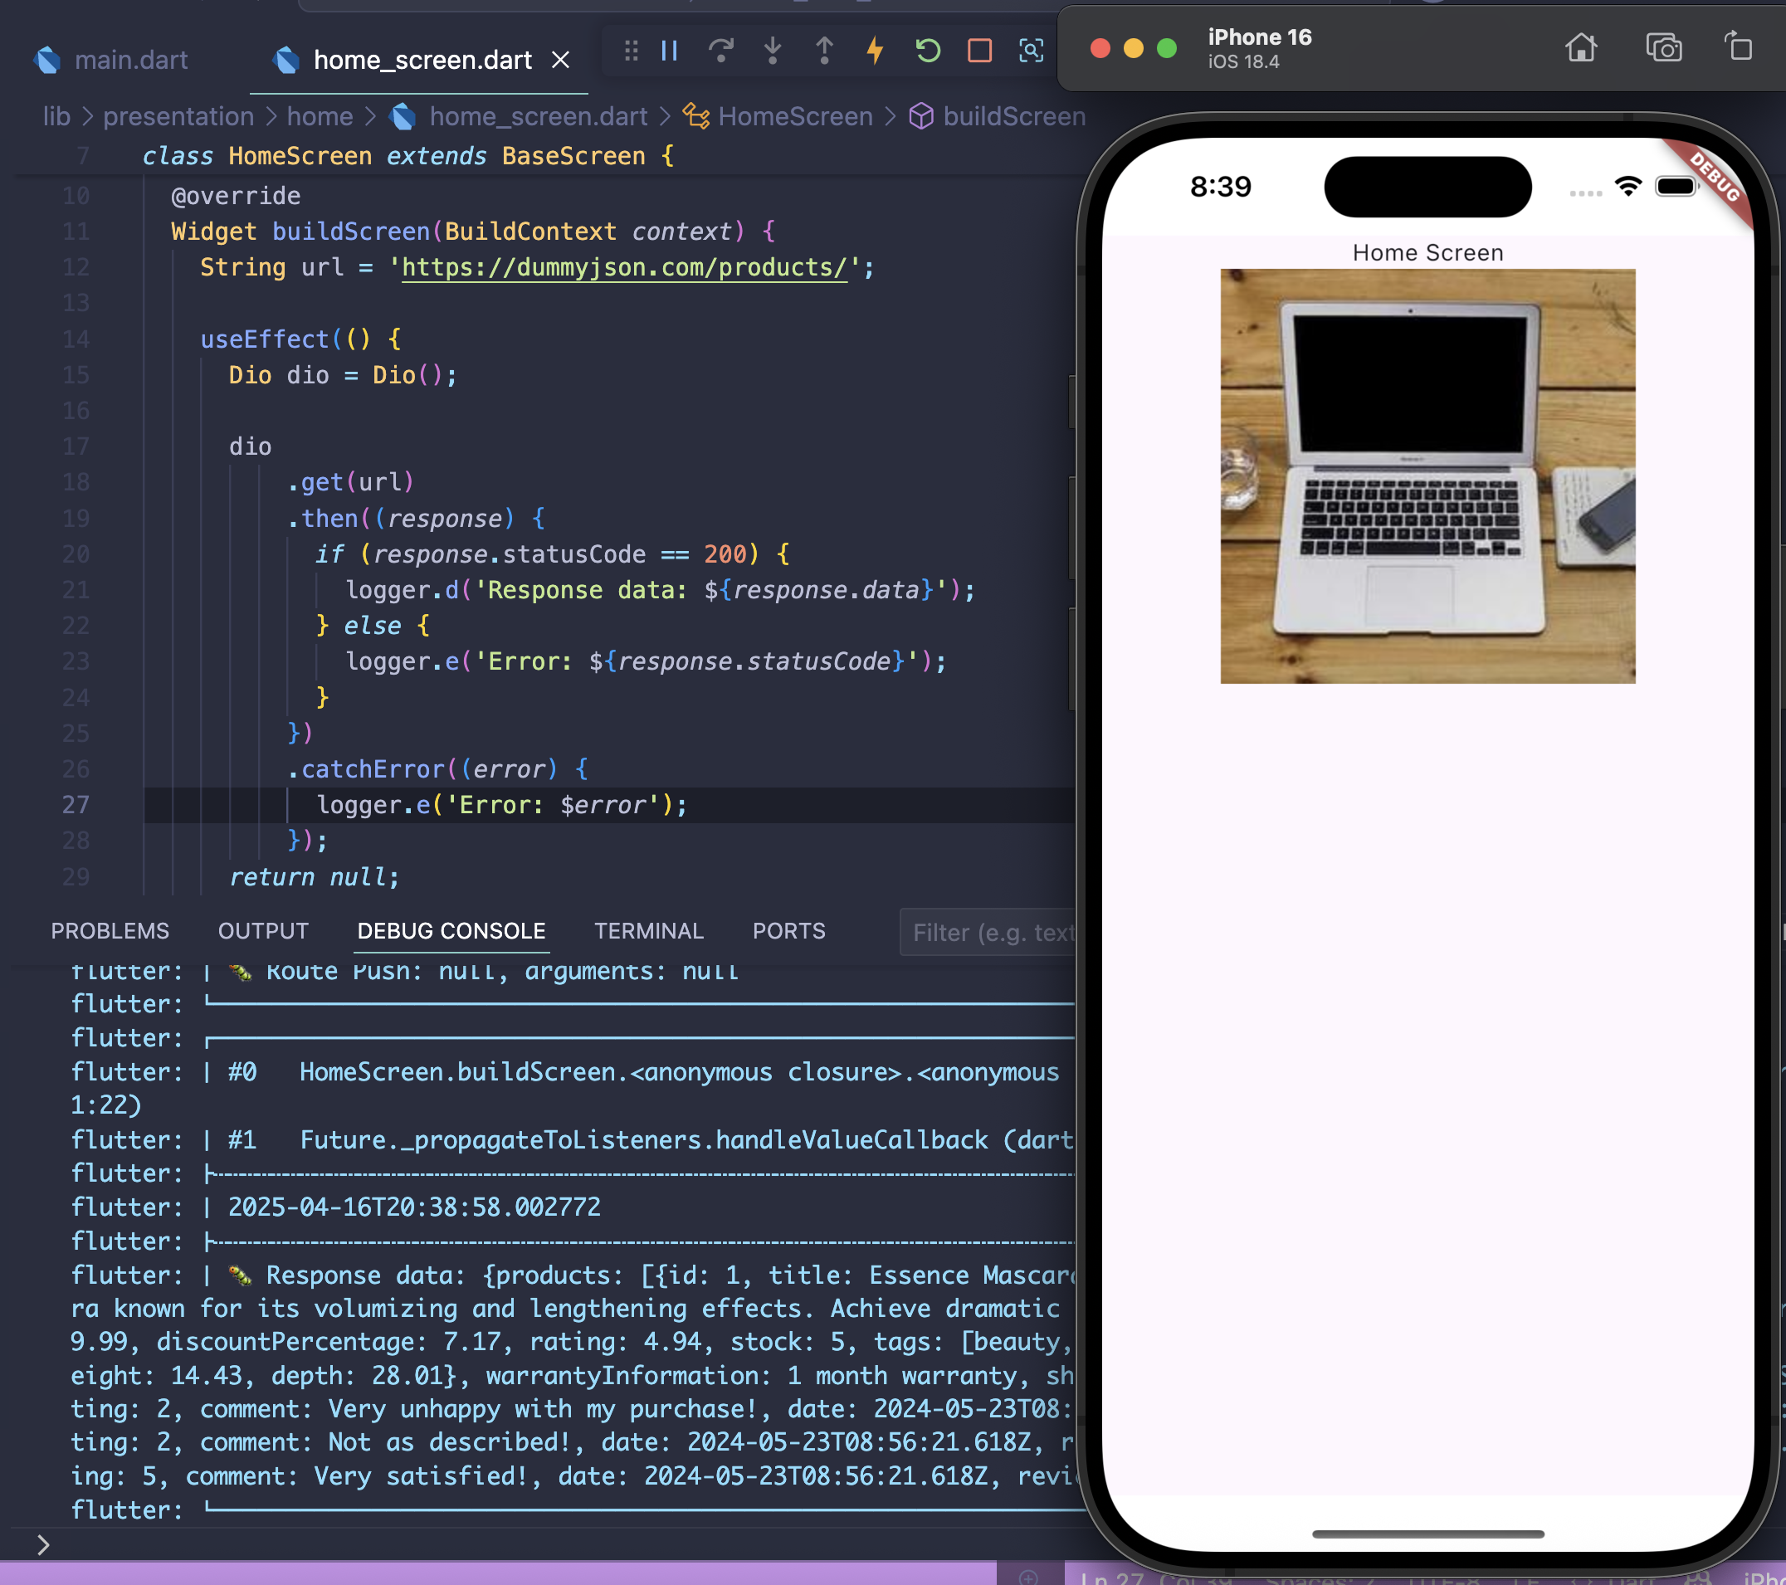Click the Hot Reload lightning icon
This screenshot has height=1585, width=1786.
(876, 51)
